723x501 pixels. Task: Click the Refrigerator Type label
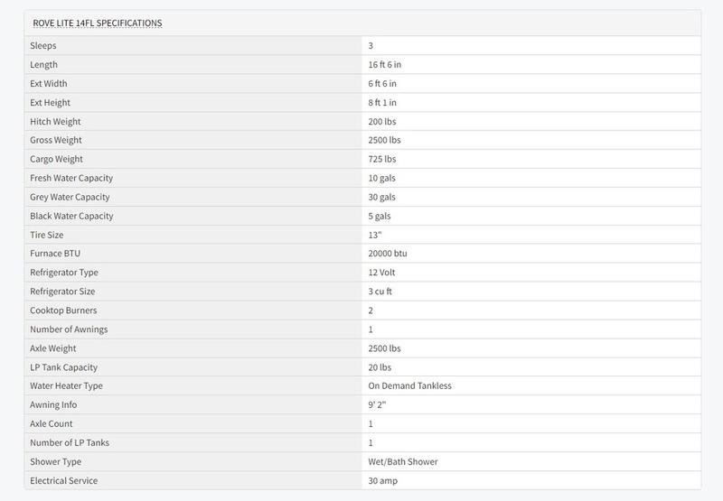(64, 272)
